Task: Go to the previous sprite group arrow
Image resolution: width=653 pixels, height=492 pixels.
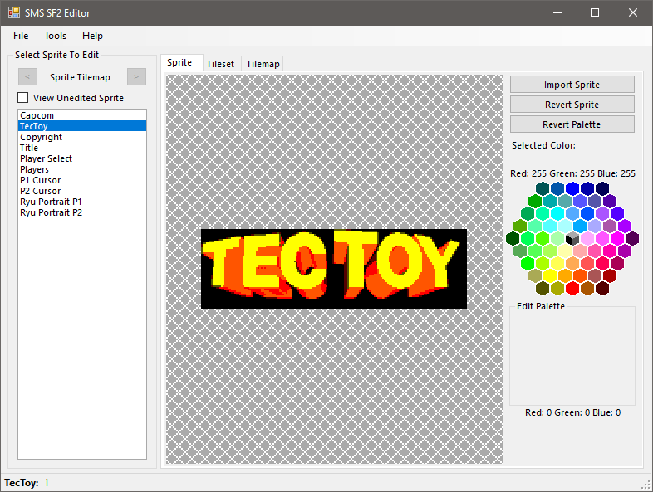Action: click(28, 77)
